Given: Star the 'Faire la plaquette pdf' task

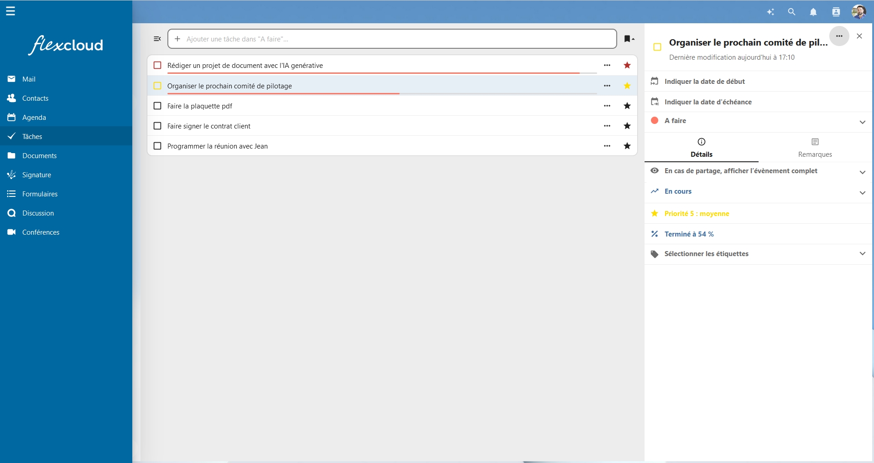Looking at the screenshot, I should [x=627, y=106].
